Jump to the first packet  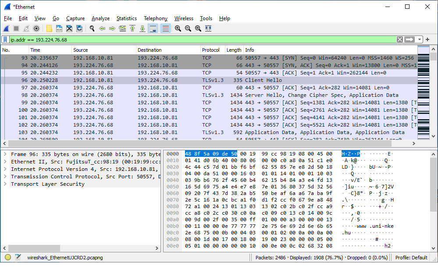[132, 28]
